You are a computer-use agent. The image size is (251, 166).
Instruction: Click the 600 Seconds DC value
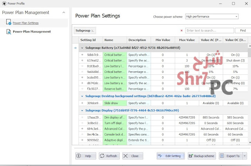[235, 123]
